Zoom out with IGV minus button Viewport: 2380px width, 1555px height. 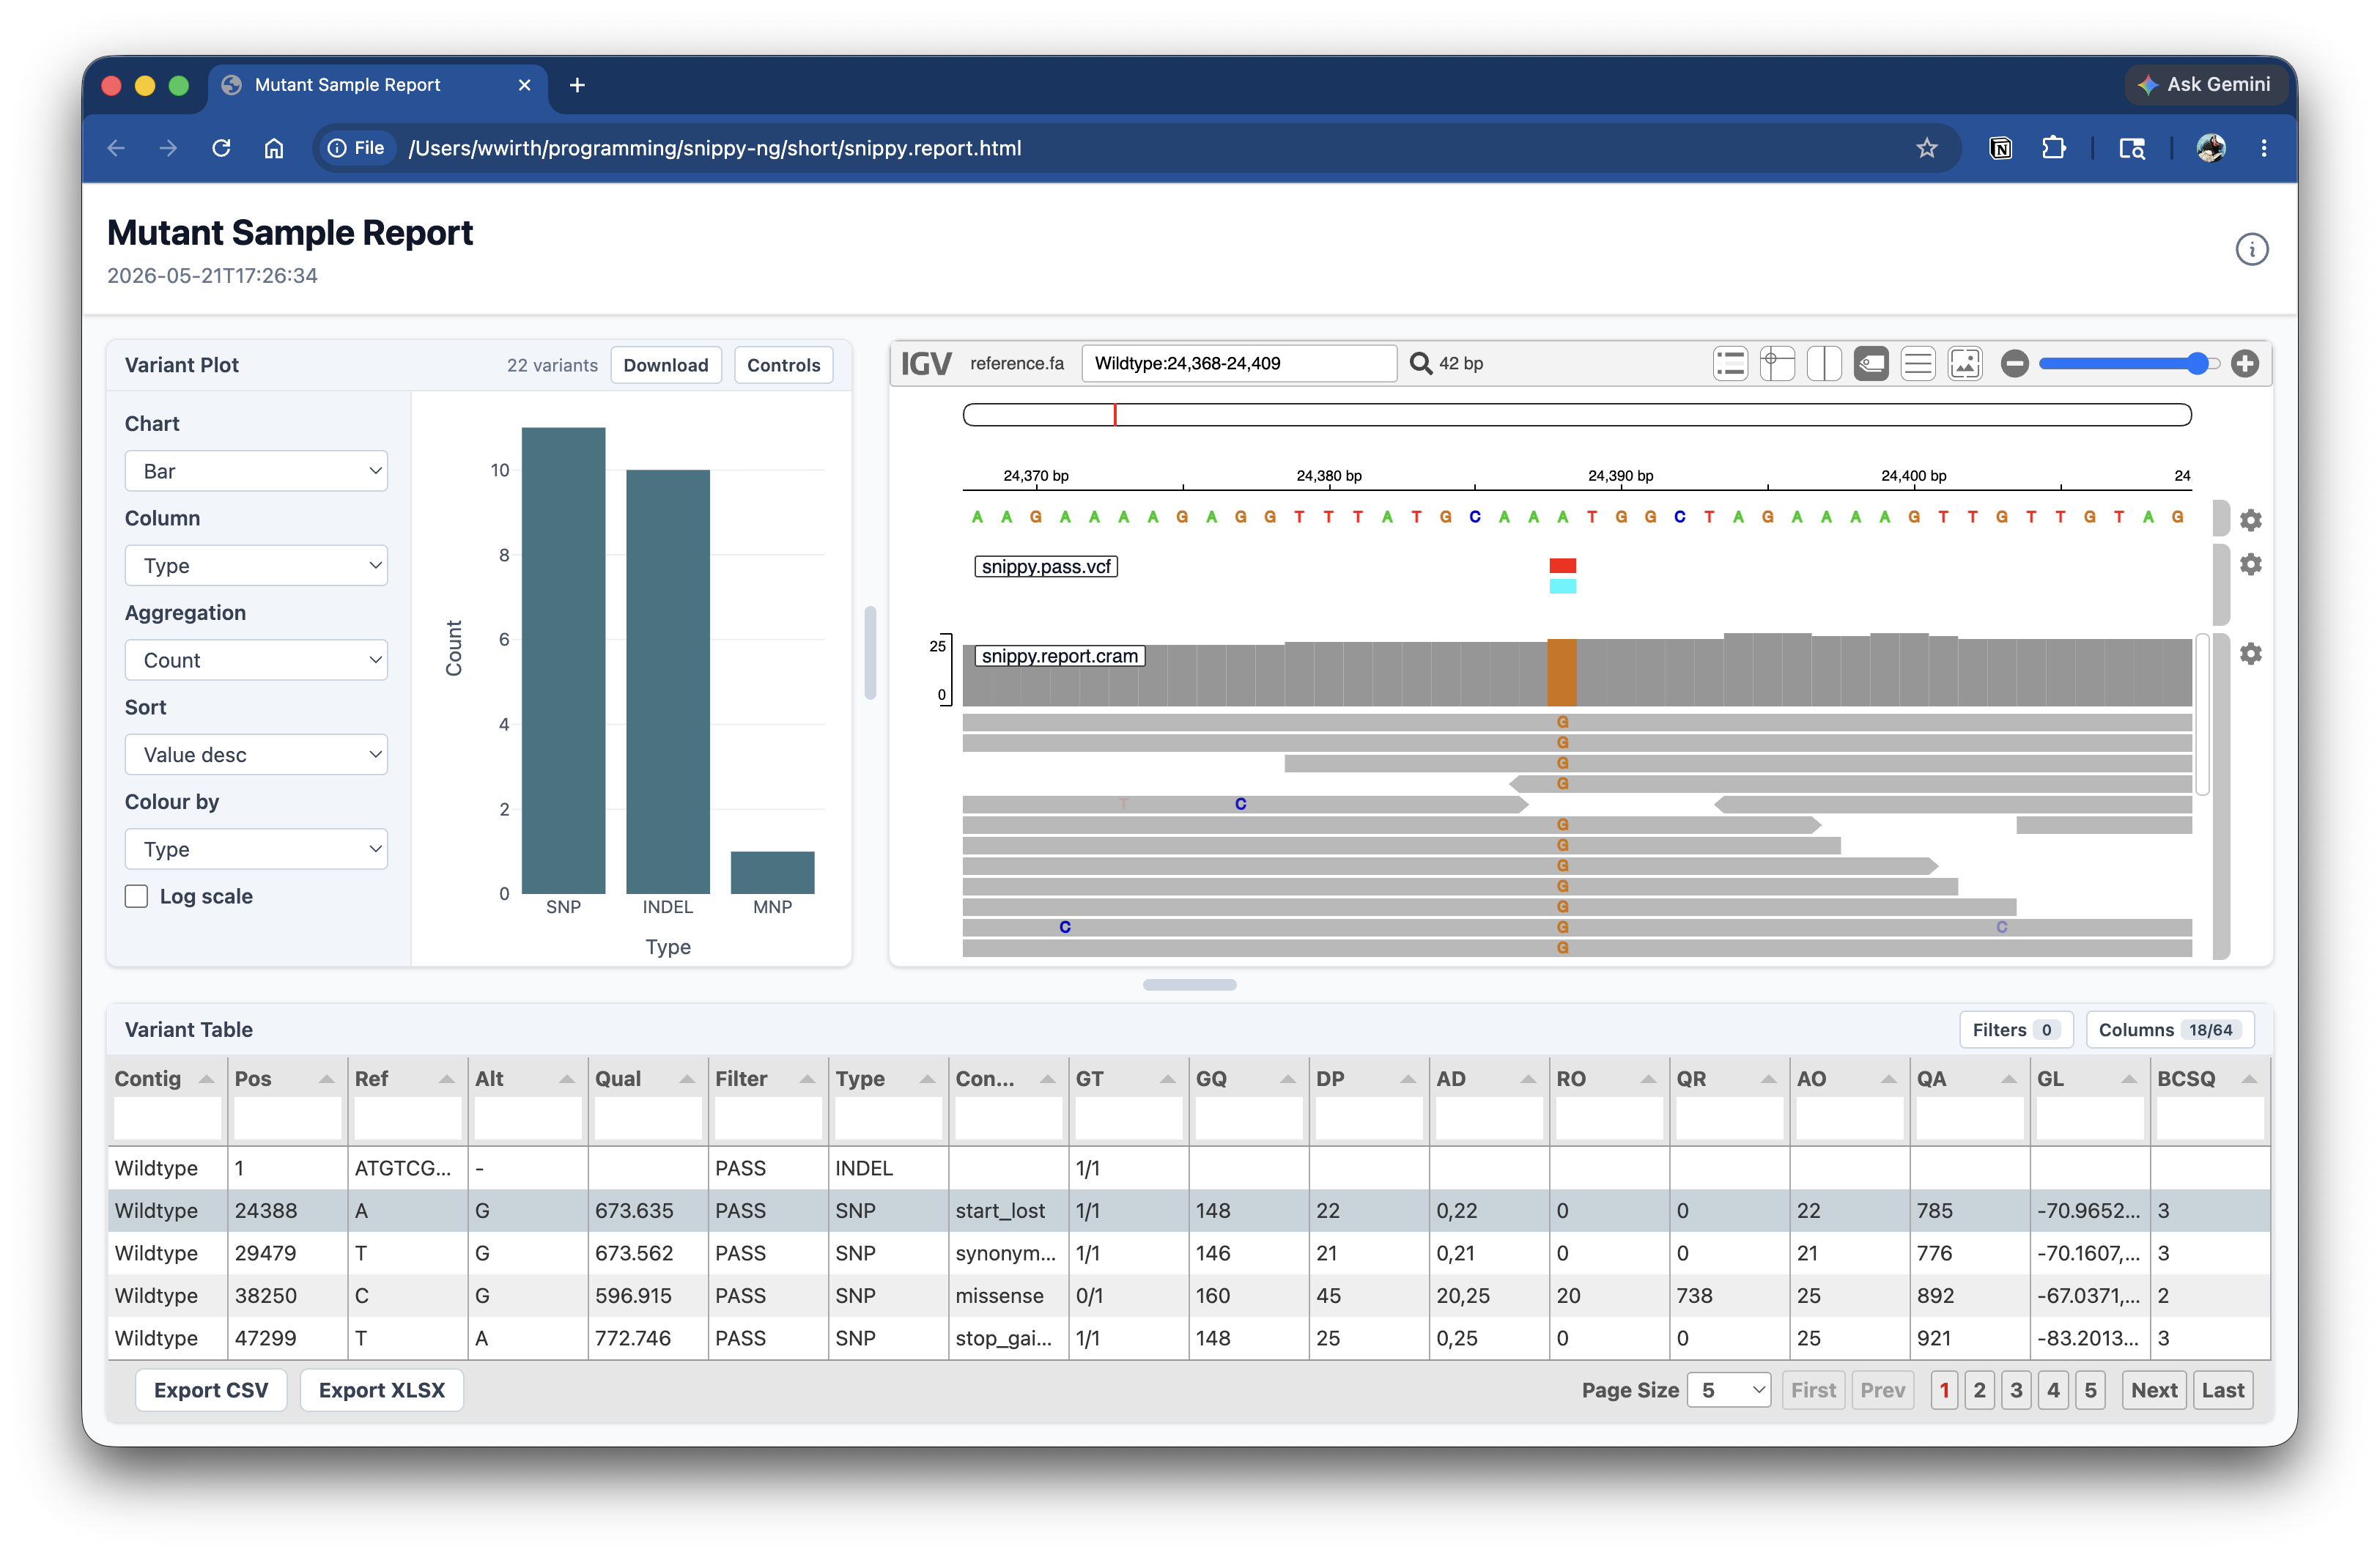[2015, 364]
